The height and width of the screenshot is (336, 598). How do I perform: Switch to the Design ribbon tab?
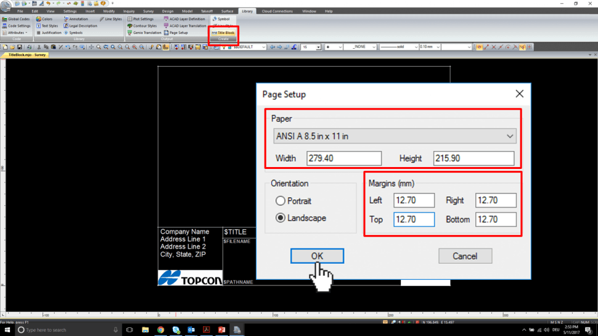[x=168, y=11]
